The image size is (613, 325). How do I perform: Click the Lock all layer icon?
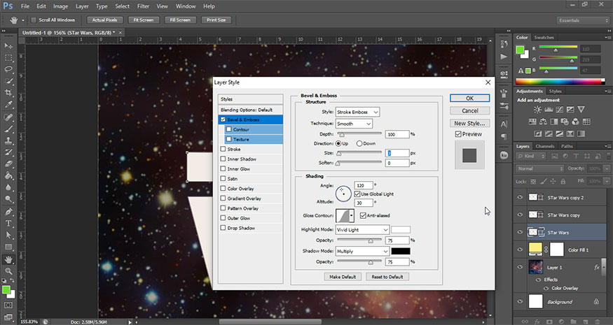point(563,182)
